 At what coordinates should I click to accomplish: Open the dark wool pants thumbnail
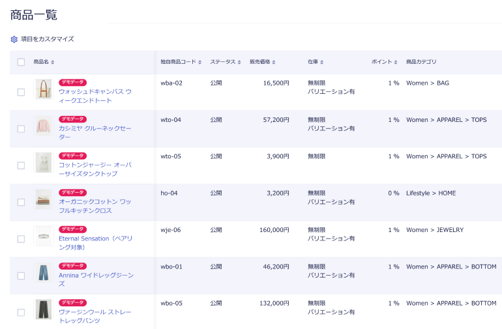click(x=44, y=309)
